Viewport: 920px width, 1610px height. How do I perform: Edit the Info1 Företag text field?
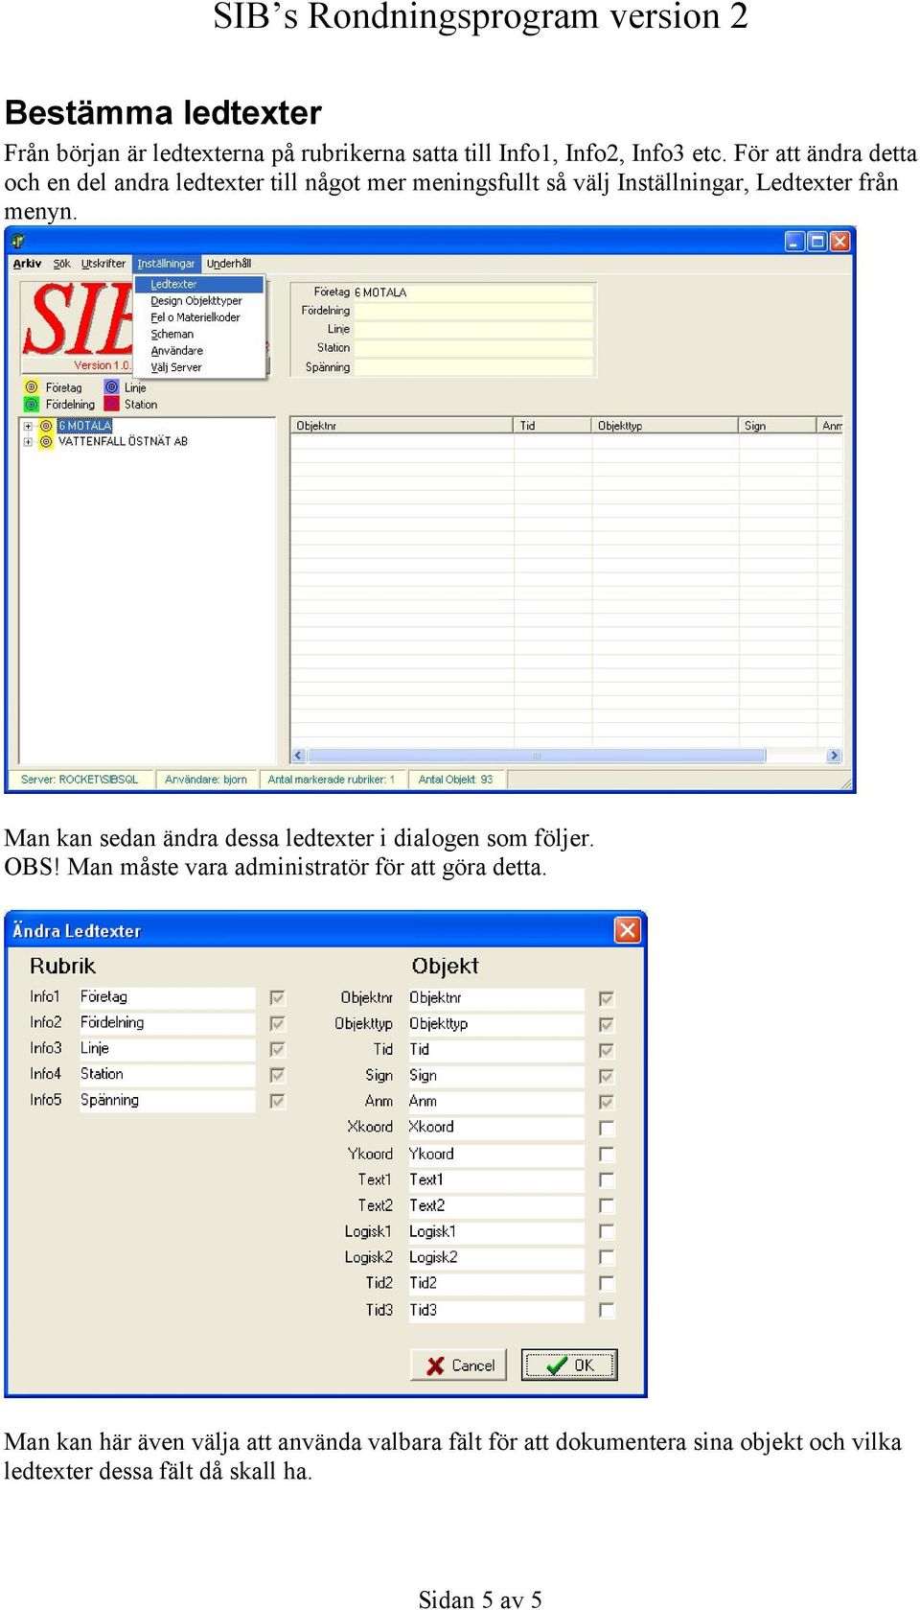coord(166,997)
